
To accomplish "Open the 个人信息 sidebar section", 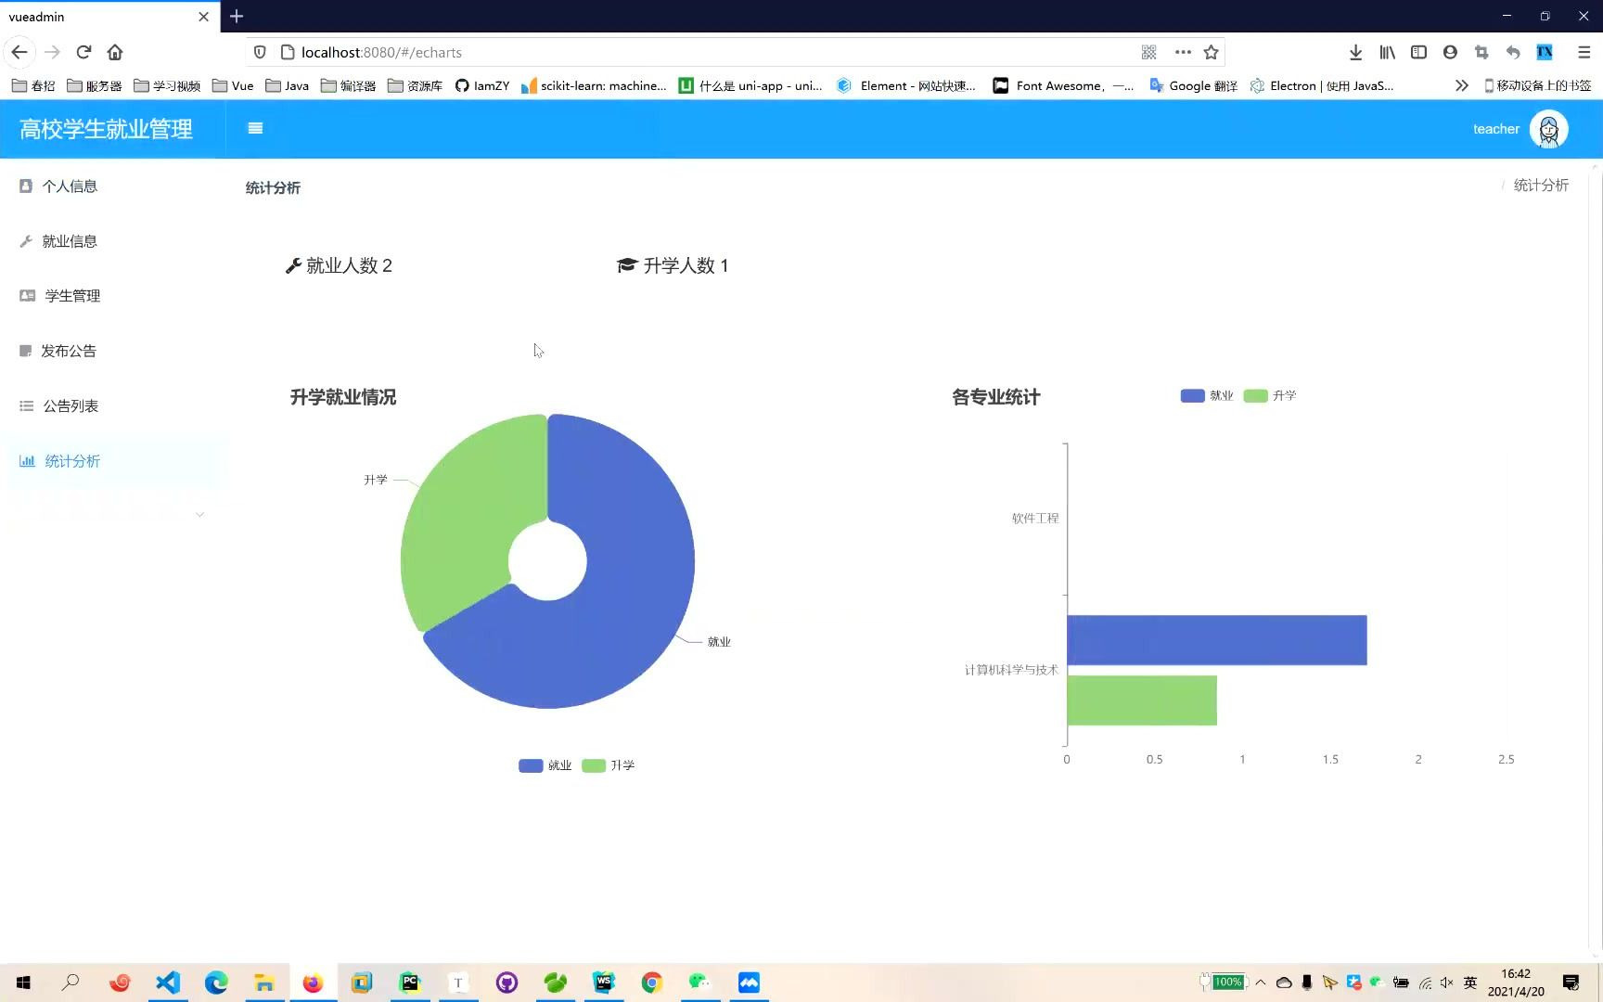I will (70, 186).
